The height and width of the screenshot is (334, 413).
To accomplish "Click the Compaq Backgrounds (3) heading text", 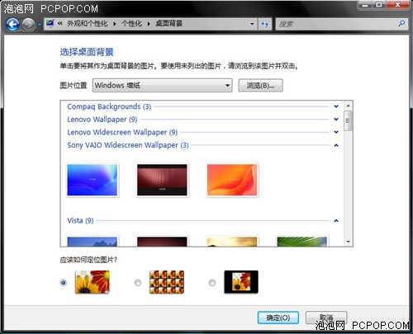I will pyautogui.click(x=109, y=106).
